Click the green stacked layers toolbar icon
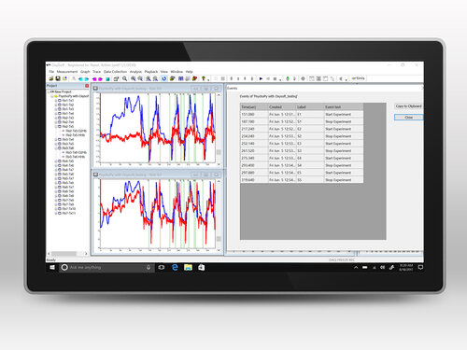Image resolution: width=467 pixels, height=350 pixels. click(172, 78)
